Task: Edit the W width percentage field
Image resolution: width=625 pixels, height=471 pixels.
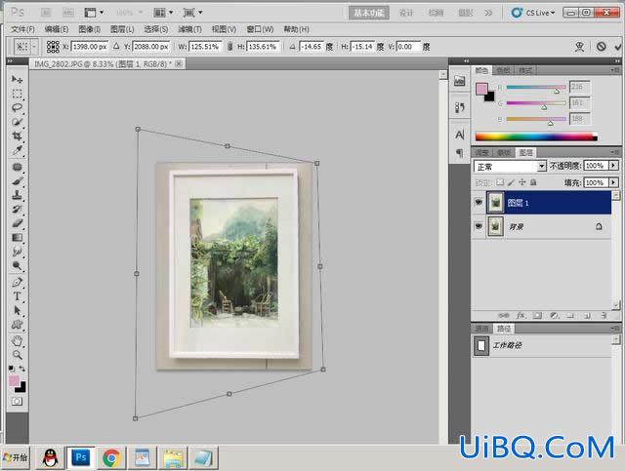Action: (205, 47)
